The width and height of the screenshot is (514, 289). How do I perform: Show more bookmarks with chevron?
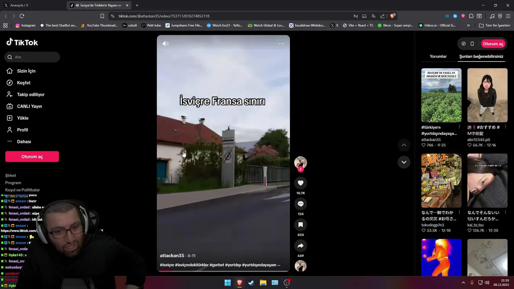[x=468, y=25]
